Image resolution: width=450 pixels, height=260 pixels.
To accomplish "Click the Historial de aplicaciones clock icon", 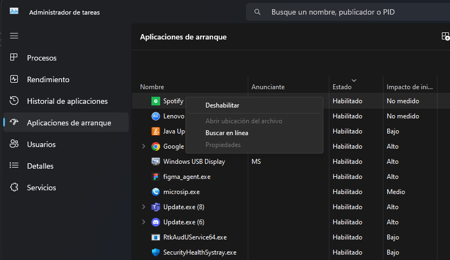I will pos(14,101).
